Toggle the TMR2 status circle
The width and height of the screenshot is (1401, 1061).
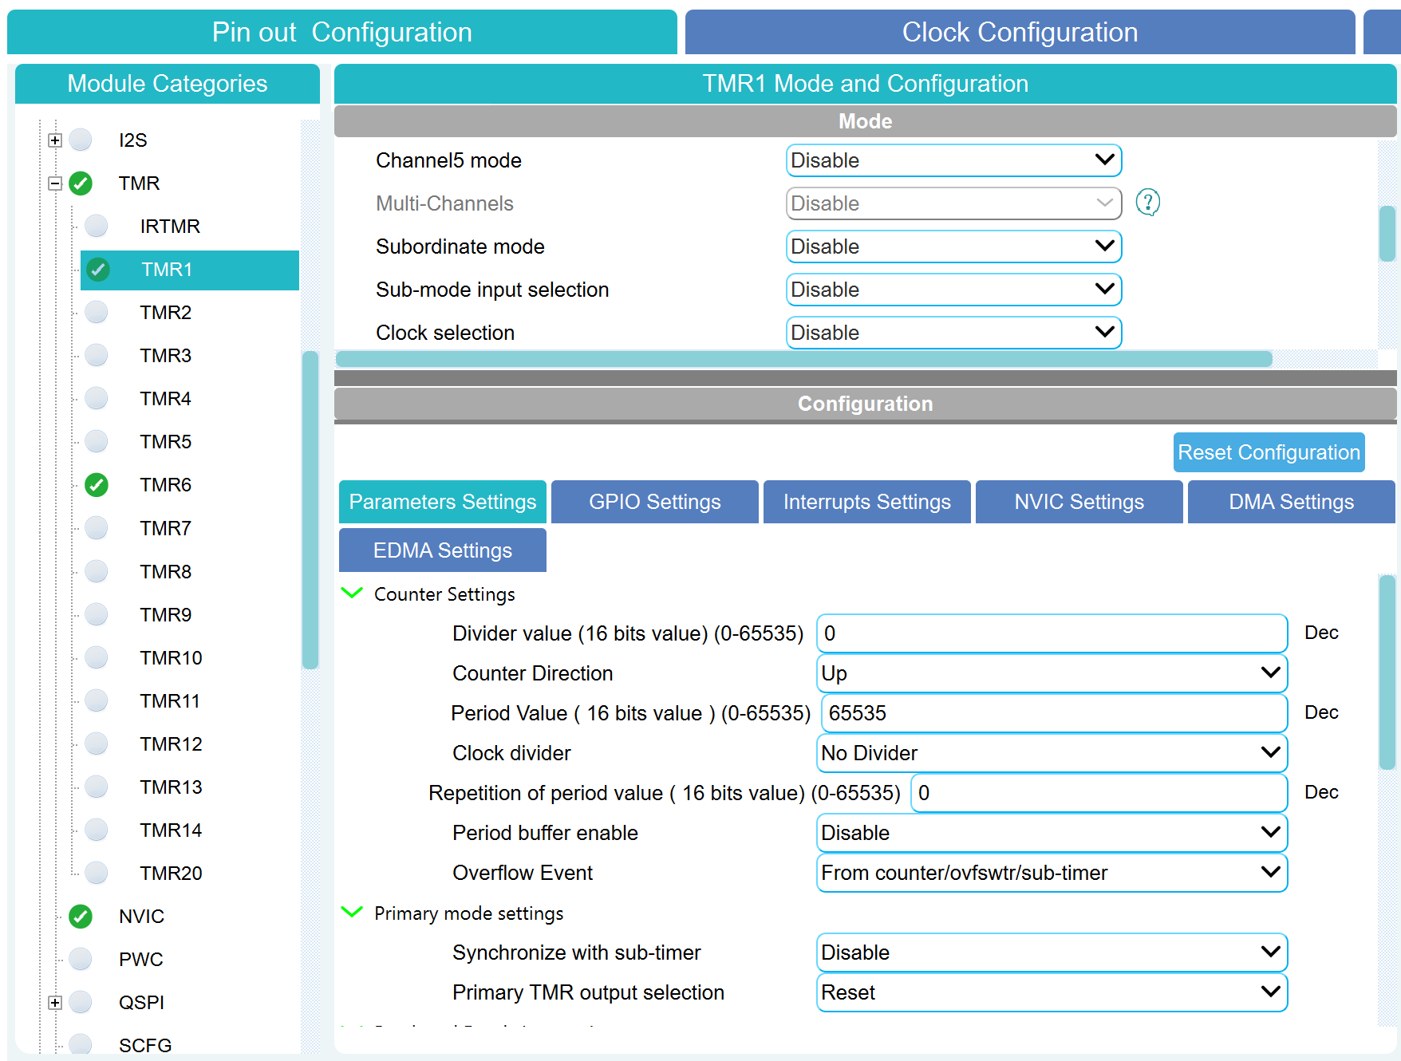tap(97, 313)
